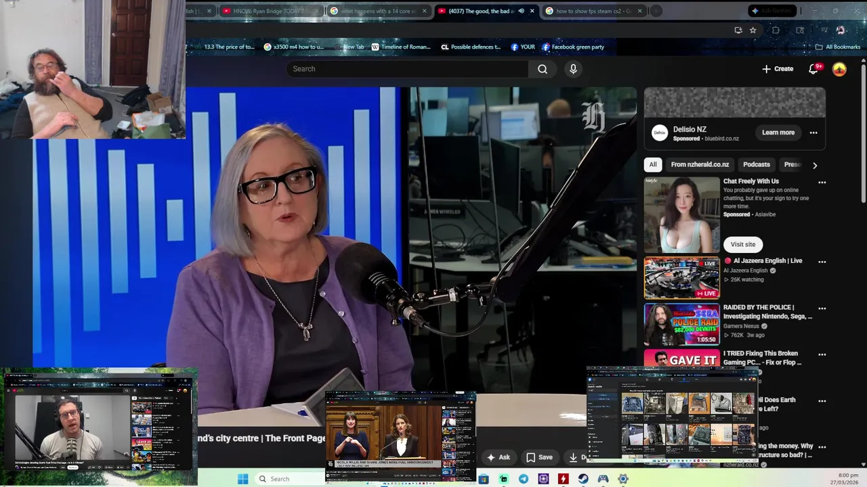Open RAIDED BY THE POLICE video title
Image resolution: width=867 pixels, height=487 pixels.
click(767, 312)
